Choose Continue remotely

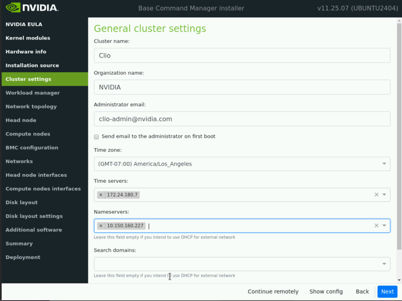tap(273, 292)
